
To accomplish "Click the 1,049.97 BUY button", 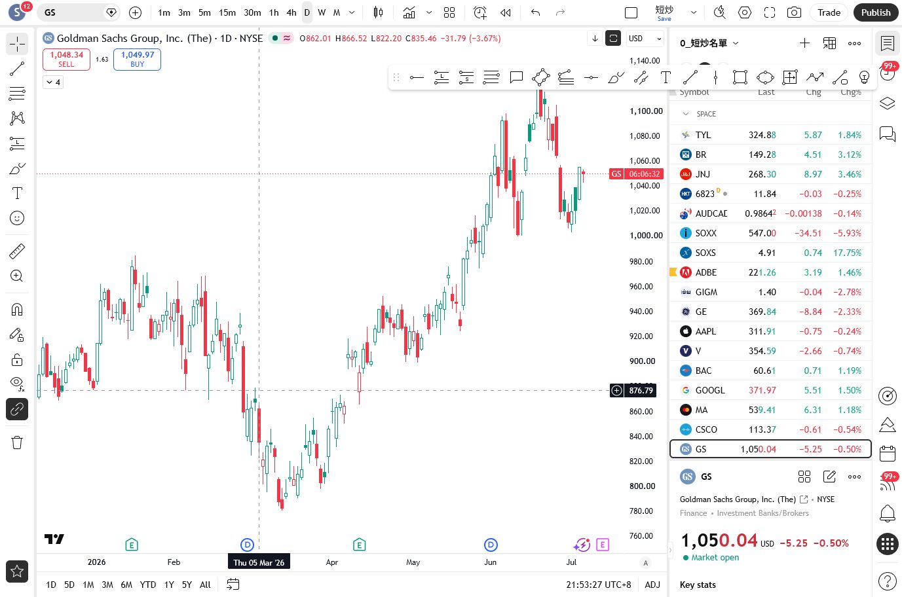I will tap(138, 59).
